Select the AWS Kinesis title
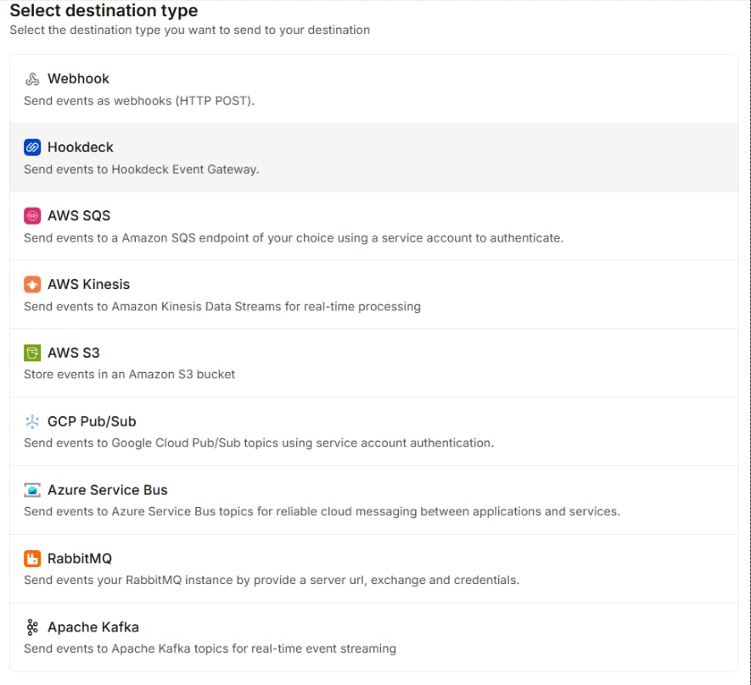 coord(88,285)
